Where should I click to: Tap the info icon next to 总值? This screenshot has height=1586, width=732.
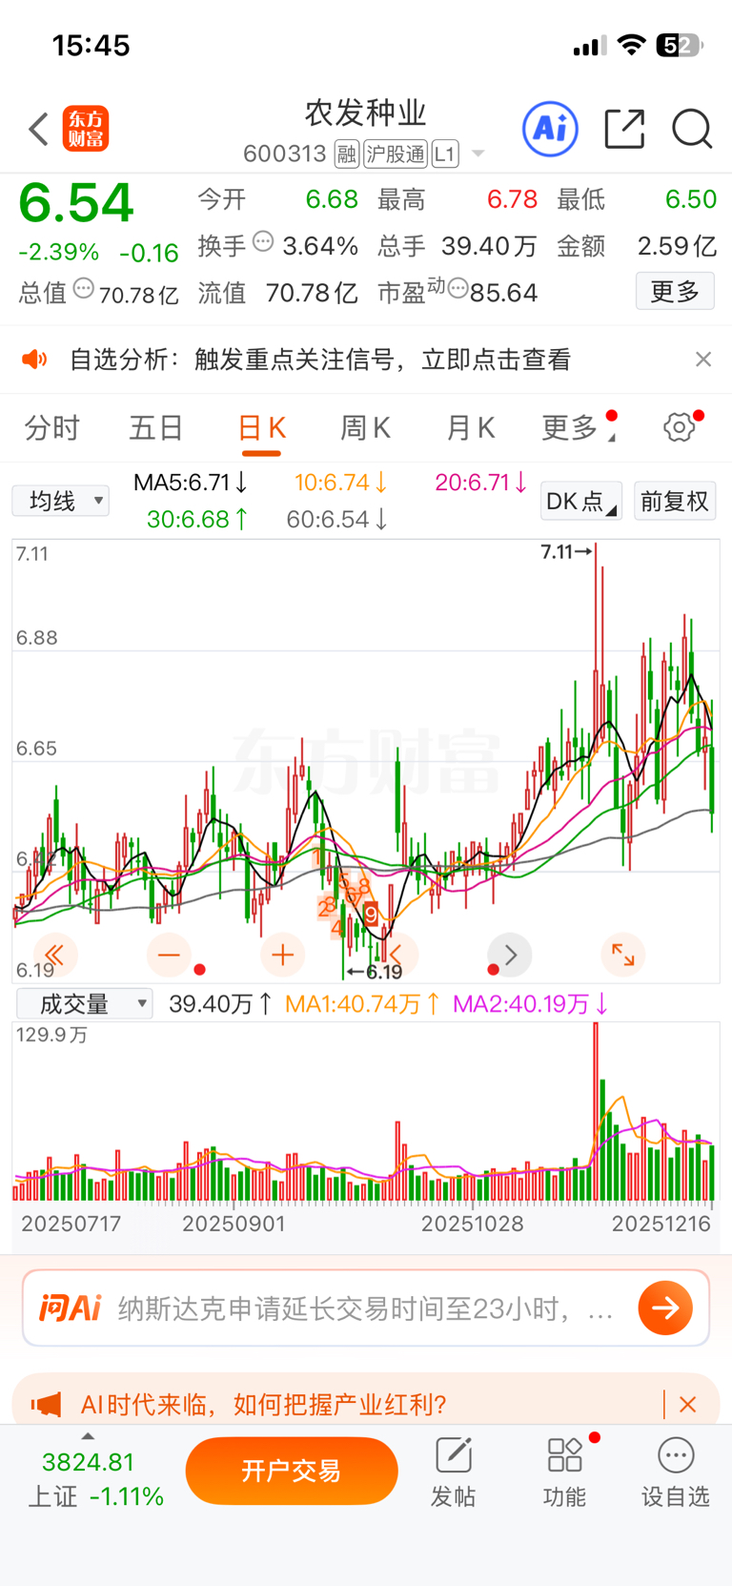[84, 288]
